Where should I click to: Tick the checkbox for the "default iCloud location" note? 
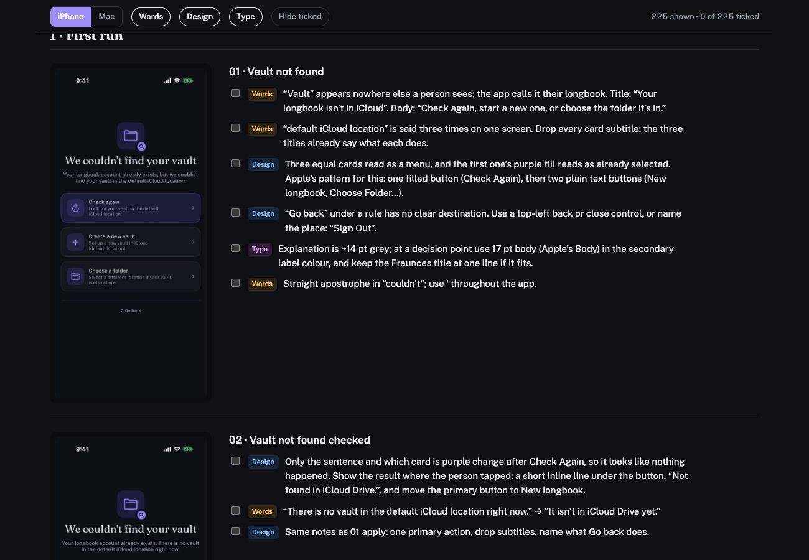235,128
